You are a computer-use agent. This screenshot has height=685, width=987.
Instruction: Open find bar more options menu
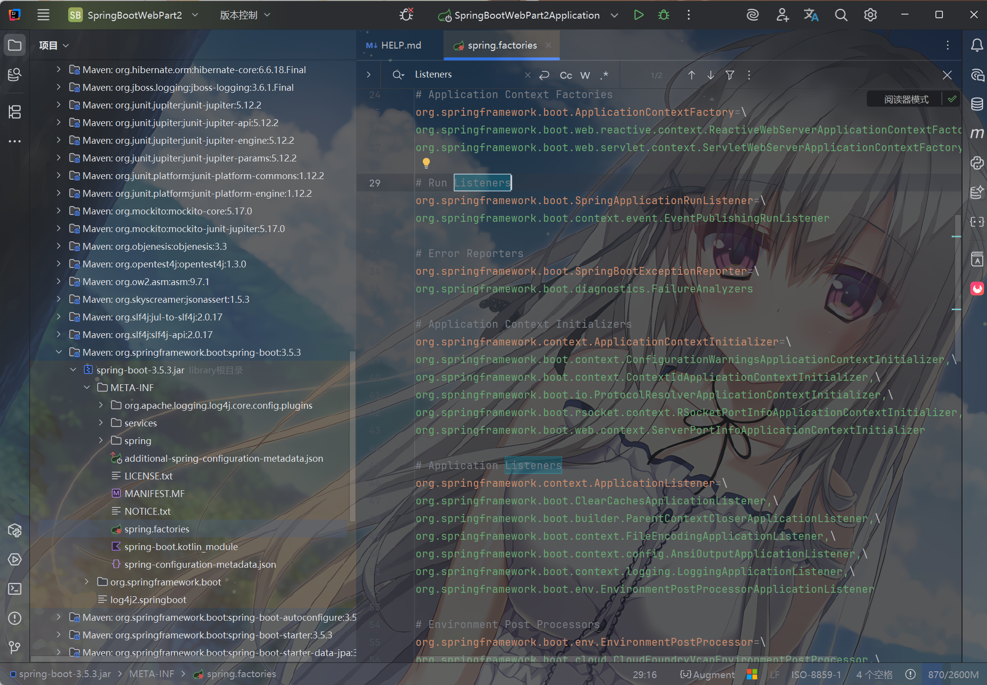pos(749,75)
